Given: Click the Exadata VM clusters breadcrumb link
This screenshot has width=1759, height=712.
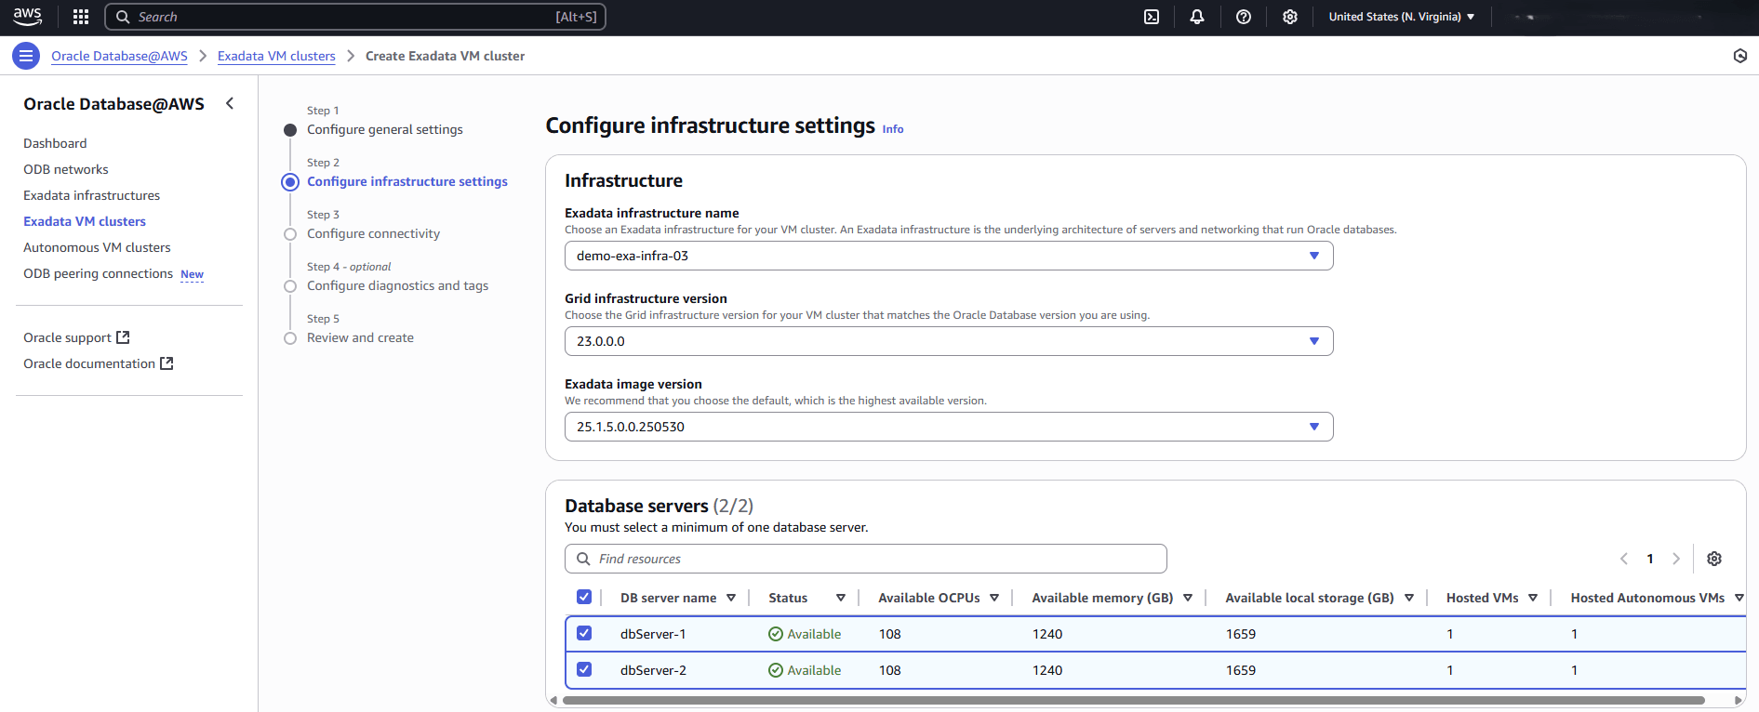Looking at the screenshot, I should point(276,56).
